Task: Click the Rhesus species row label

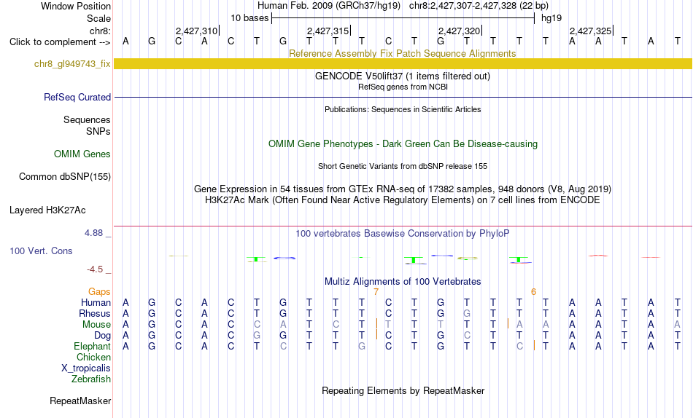Action: [95, 313]
